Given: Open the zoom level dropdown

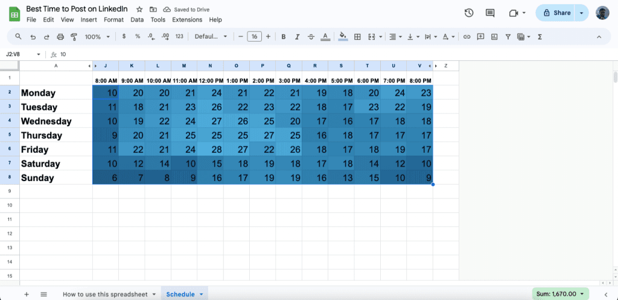Looking at the screenshot, I should (x=97, y=37).
